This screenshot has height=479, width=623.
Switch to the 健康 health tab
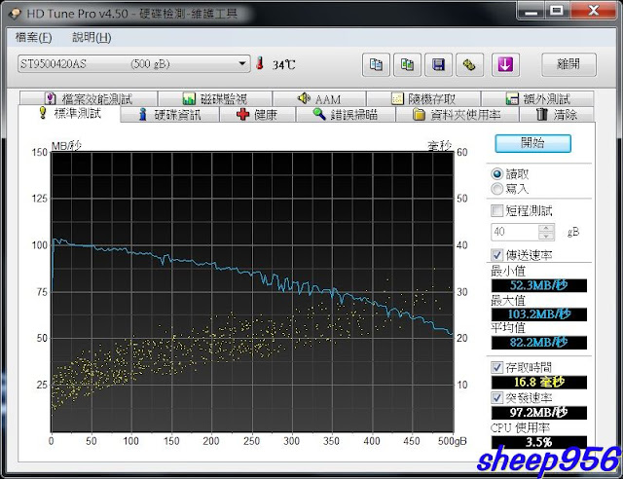click(257, 115)
